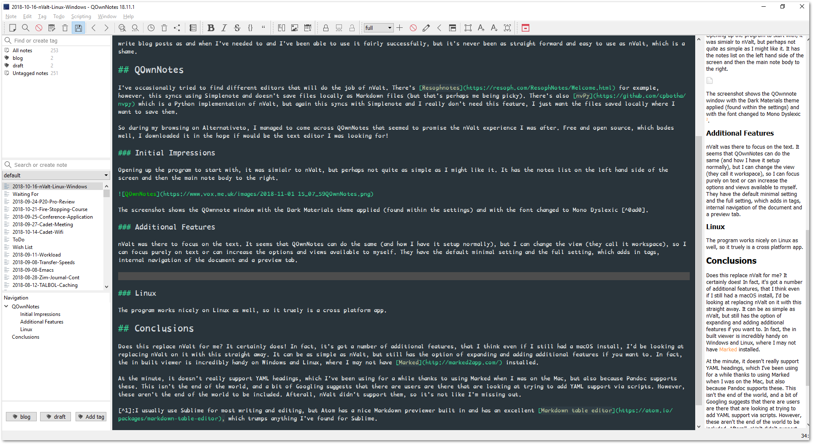
Task: Click the last corner-bracket frame icon
Action: pos(507,28)
